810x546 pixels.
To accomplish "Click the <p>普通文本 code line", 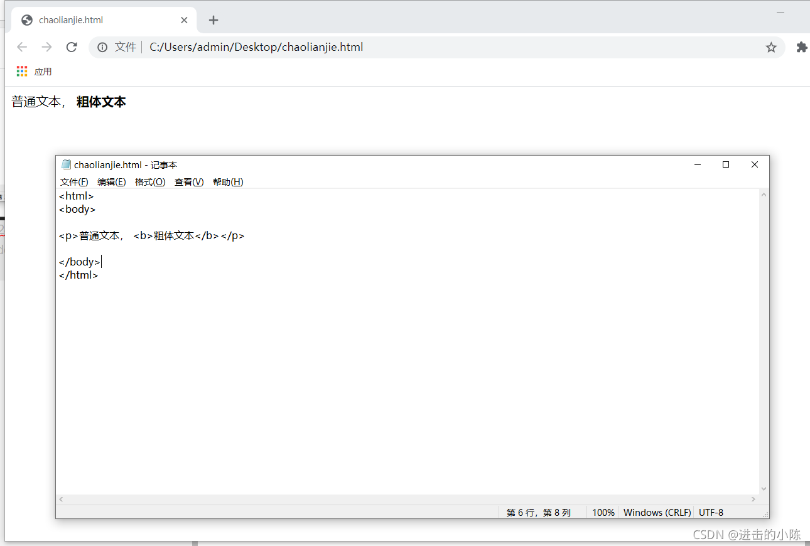I will coord(151,236).
